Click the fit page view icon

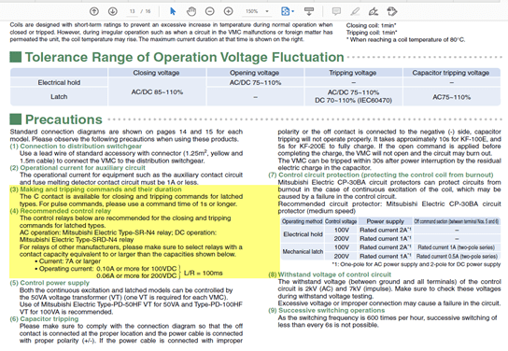[285, 11]
